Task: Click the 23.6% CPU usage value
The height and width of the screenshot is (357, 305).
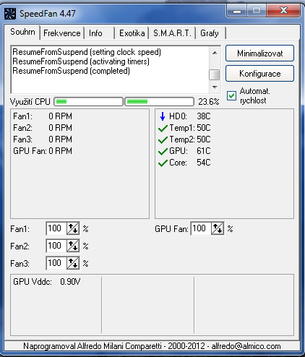Action: tap(209, 102)
